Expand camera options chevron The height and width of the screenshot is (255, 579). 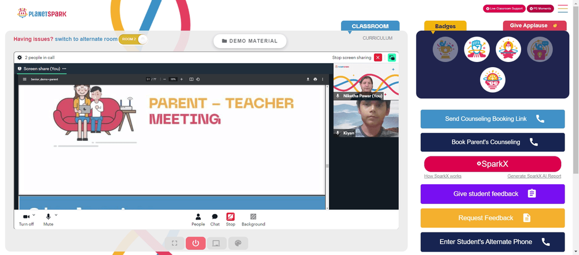[x=34, y=214]
